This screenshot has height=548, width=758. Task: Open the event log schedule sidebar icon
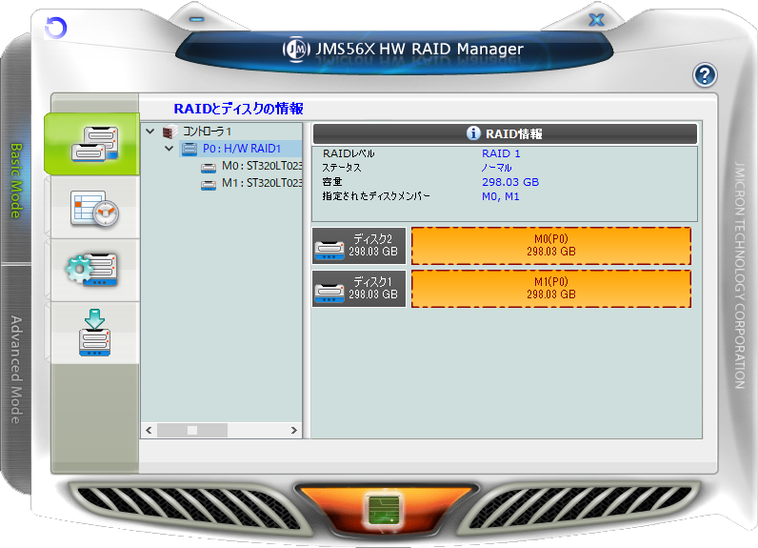point(95,209)
